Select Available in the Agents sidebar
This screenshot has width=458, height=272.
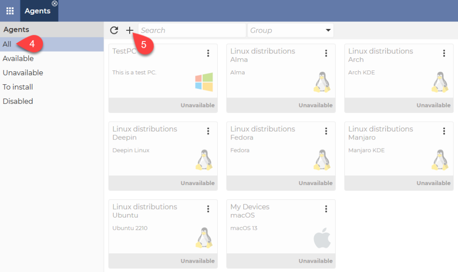(18, 58)
